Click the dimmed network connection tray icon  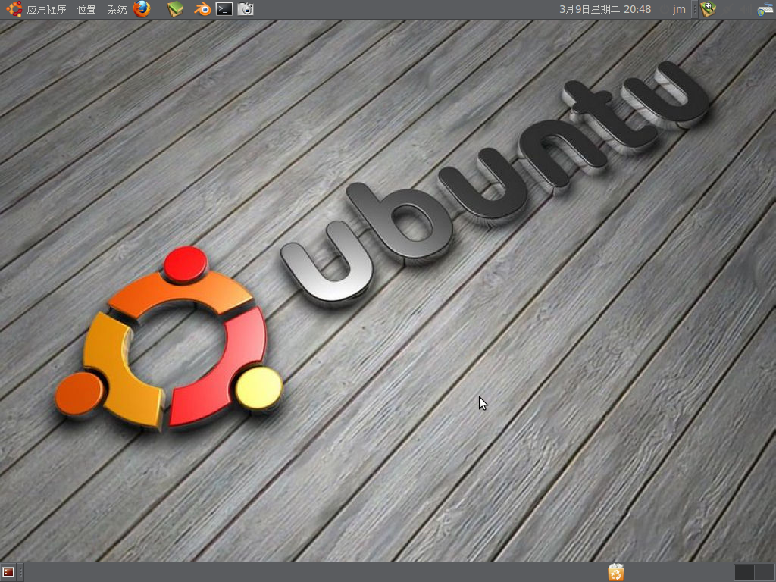click(727, 9)
